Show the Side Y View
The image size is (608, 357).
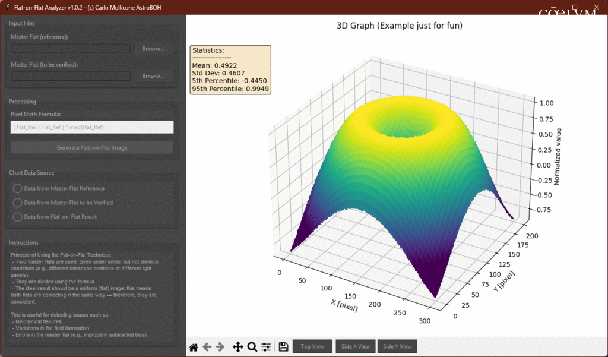pos(397,347)
